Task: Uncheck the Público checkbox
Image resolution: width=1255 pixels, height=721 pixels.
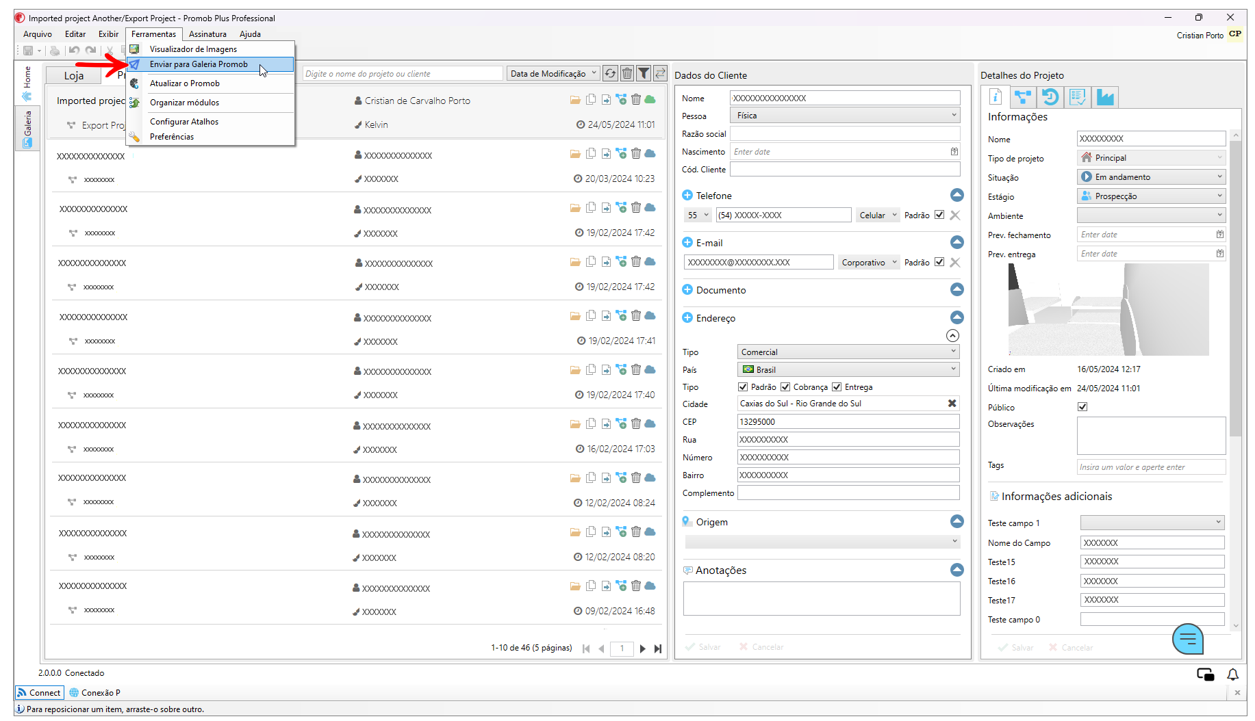Action: 1082,407
